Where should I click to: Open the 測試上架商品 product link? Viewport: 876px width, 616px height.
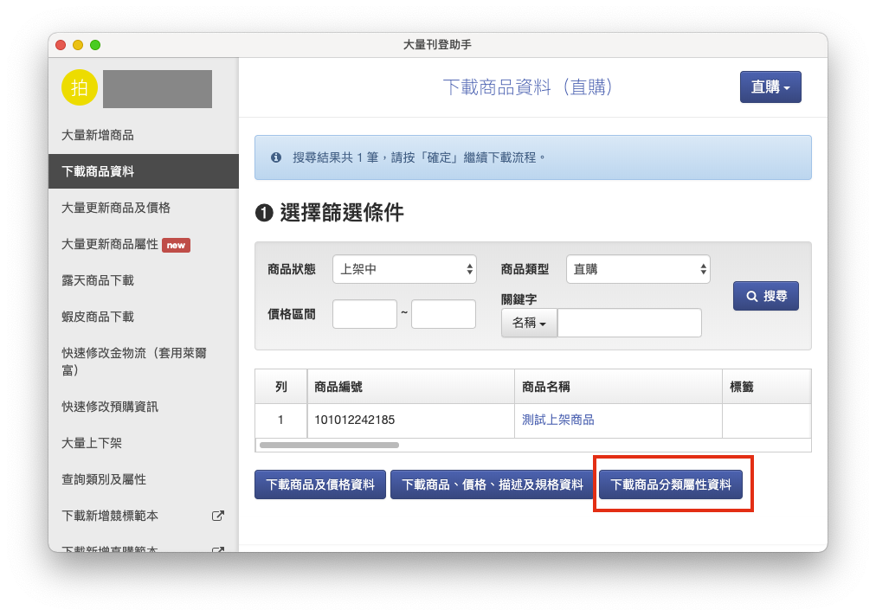click(558, 420)
